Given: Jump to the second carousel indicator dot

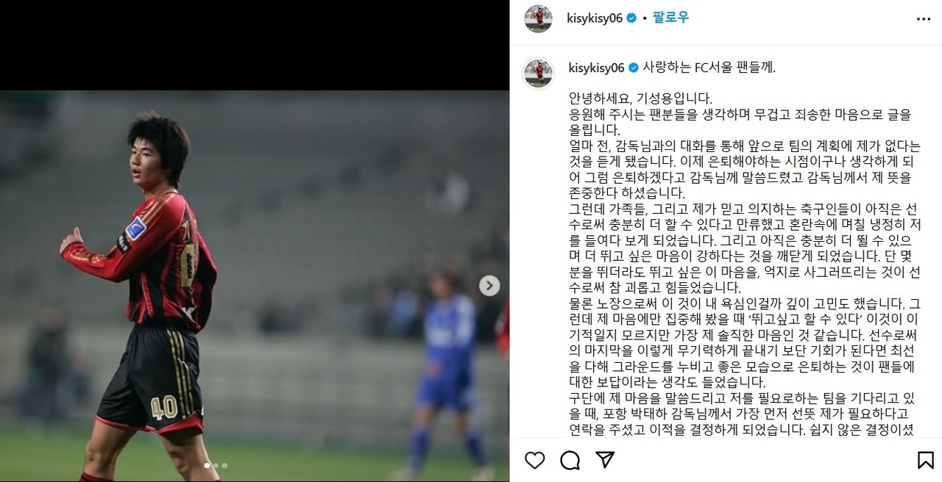Looking at the screenshot, I should click(x=216, y=465).
